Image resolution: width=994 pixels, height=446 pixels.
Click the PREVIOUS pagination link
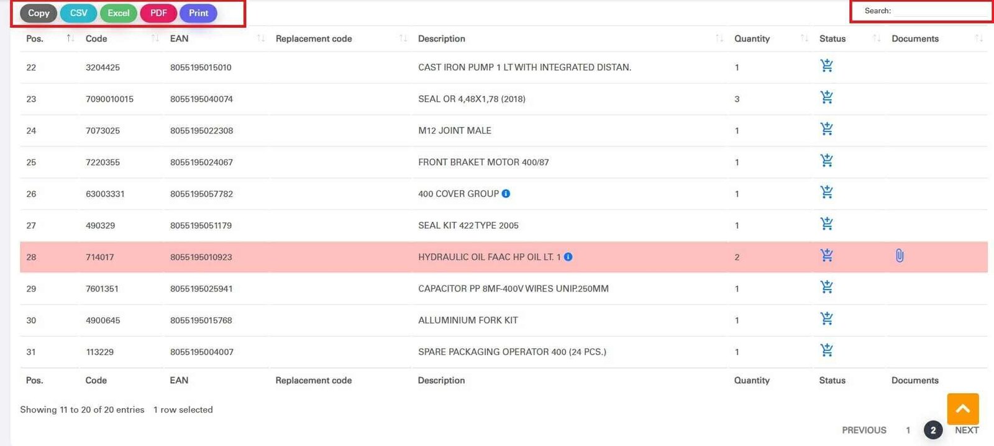pyautogui.click(x=864, y=430)
